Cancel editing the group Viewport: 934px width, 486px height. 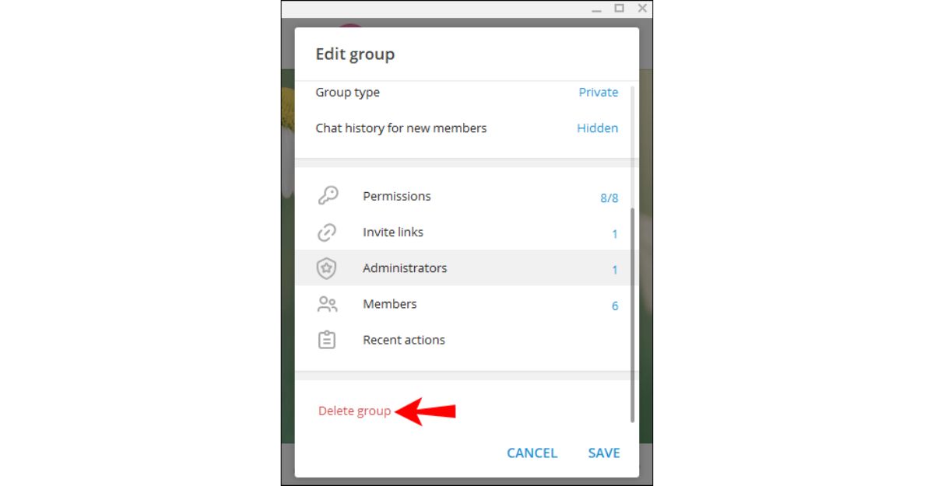pos(532,453)
